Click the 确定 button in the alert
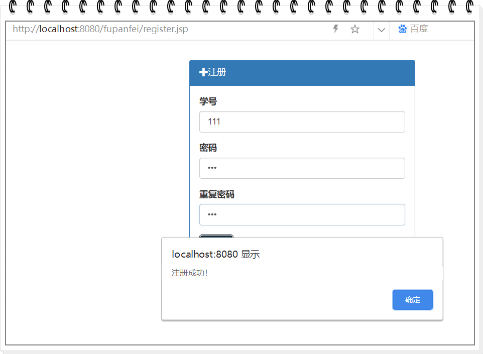Viewport: 483px width, 354px height. 413,299
